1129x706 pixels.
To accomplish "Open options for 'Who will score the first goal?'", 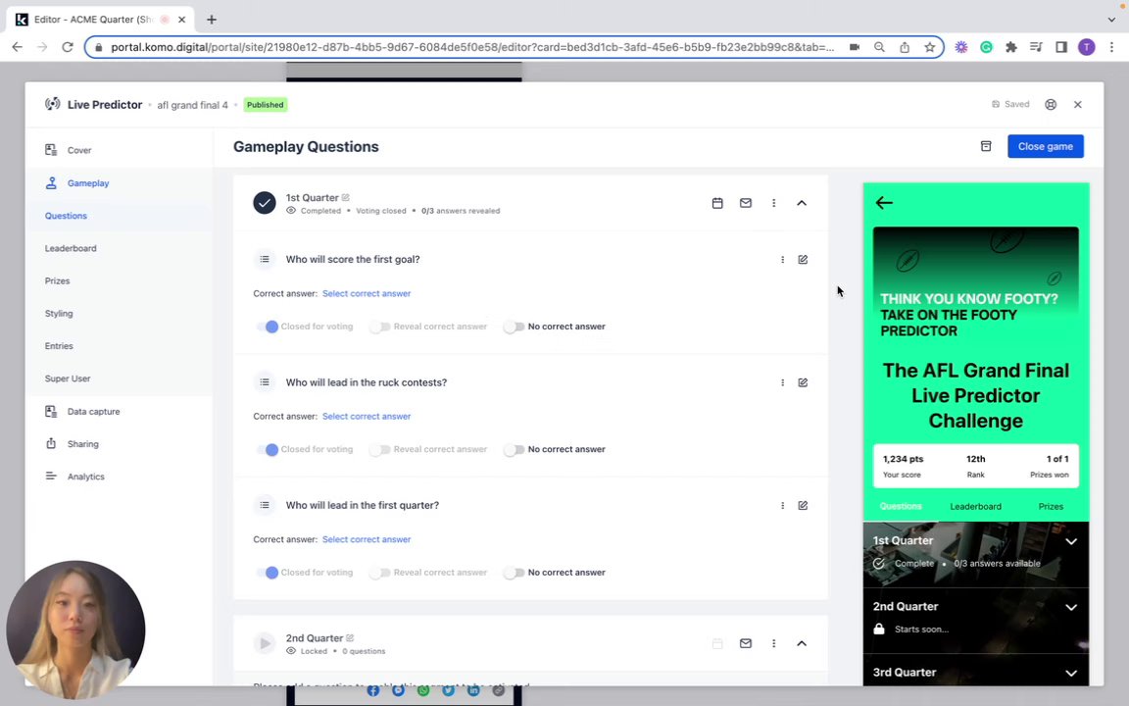I will (x=782, y=259).
